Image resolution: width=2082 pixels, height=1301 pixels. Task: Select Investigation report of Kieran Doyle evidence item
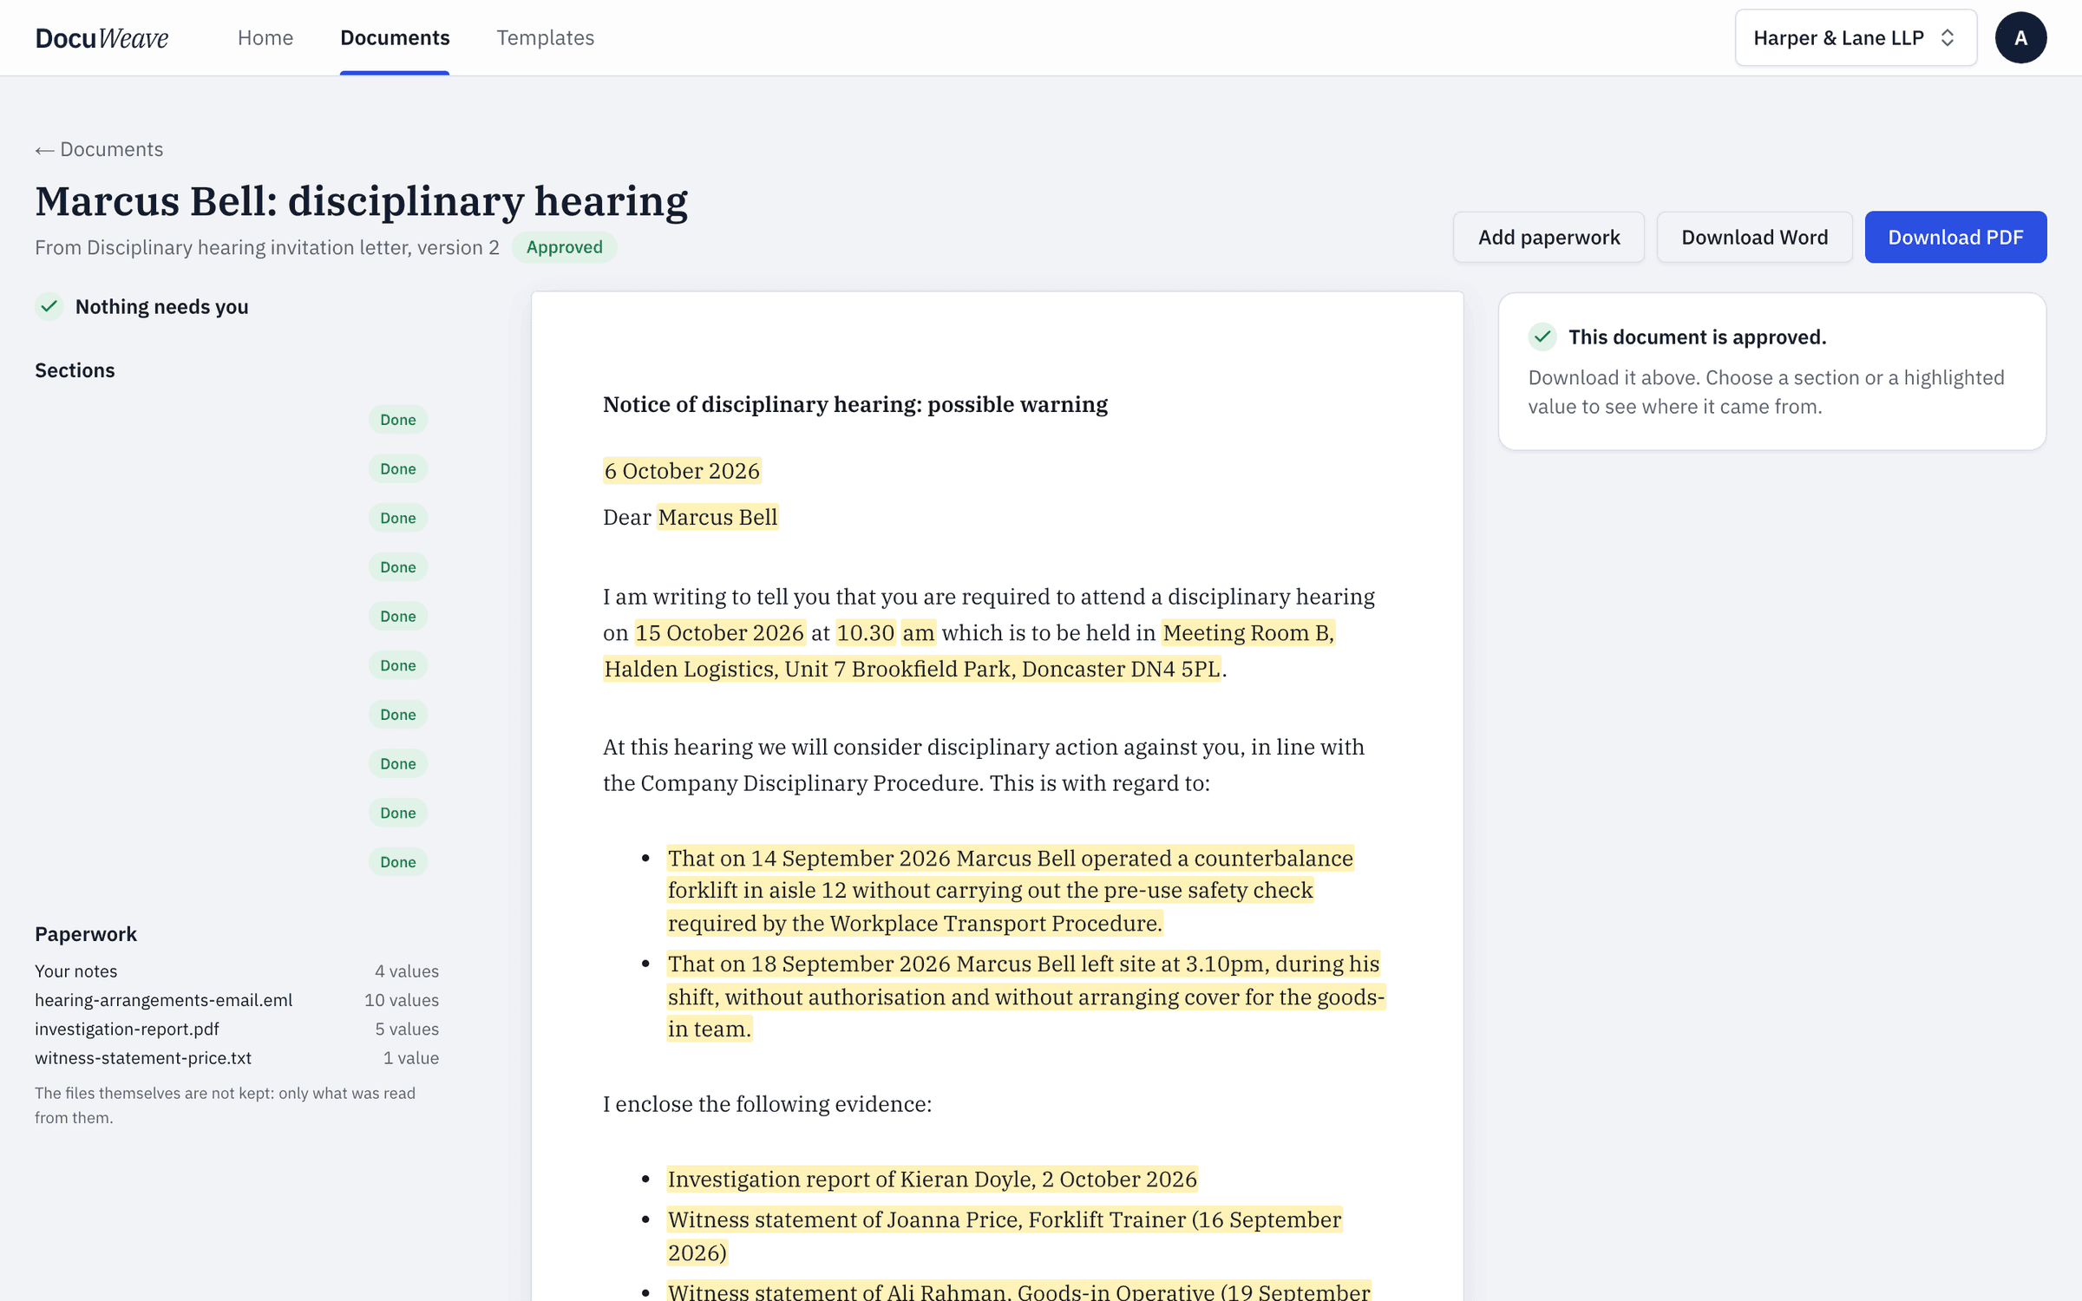click(932, 1179)
